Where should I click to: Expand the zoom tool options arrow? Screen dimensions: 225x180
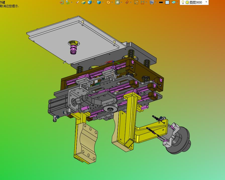click(x=122, y=2)
